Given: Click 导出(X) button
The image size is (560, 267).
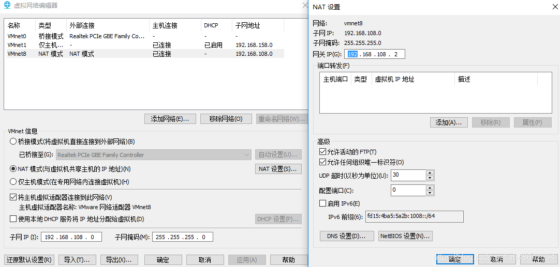Looking at the screenshot, I should (119, 260).
